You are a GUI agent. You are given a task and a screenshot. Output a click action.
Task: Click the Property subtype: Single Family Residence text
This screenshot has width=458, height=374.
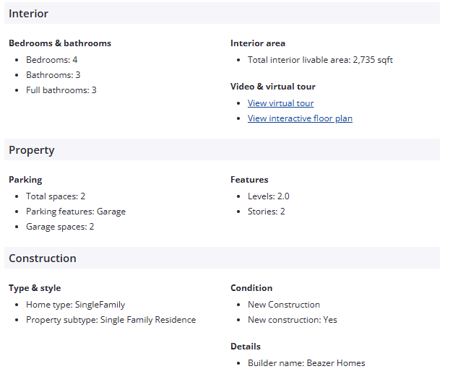pyautogui.click(x=111, y=320)
